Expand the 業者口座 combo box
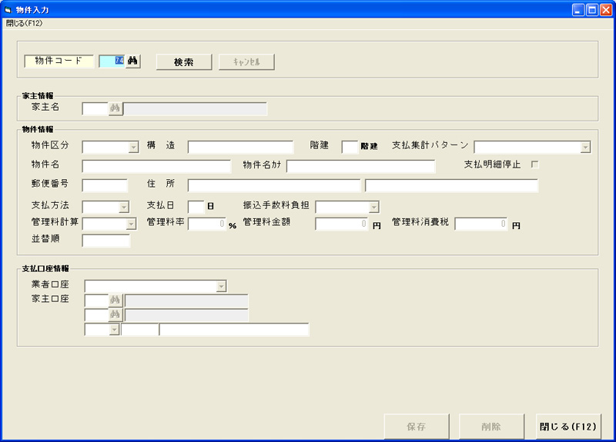This screenshot has width=616, height=442. point(221,286)
